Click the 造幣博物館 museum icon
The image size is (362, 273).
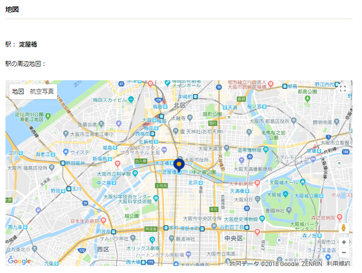coord(266,150)
